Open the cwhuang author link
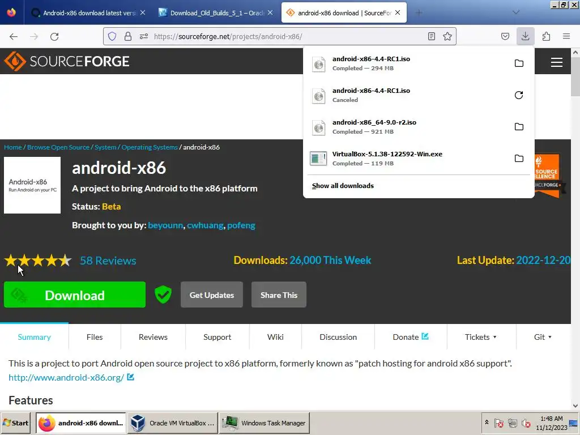The height and width of the screenshot is (435, 580). coord(205,225)
